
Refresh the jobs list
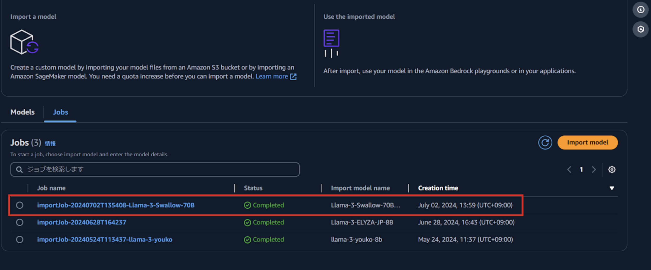(545, 143)
